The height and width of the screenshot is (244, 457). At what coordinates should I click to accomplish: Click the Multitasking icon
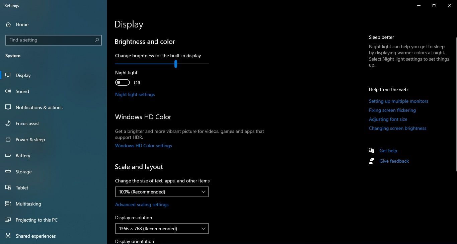8,204
